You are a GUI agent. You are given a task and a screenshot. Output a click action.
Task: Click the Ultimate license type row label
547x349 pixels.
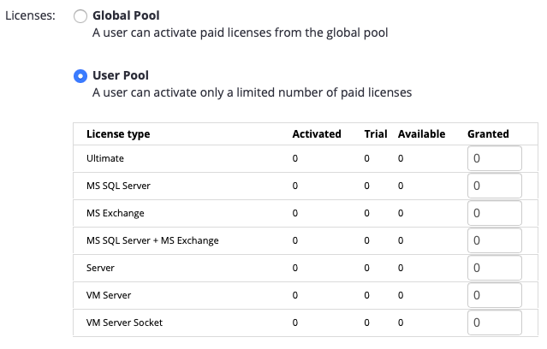coord(105,158)
